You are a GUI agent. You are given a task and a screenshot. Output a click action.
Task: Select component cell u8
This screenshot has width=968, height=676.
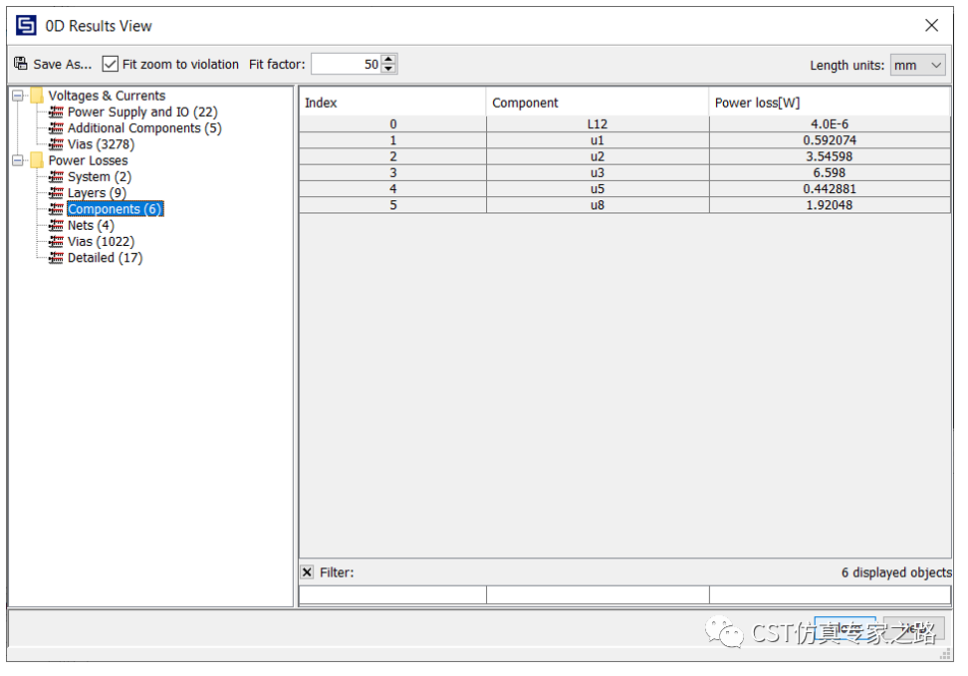pyautogui.click(x=598, y=205)
